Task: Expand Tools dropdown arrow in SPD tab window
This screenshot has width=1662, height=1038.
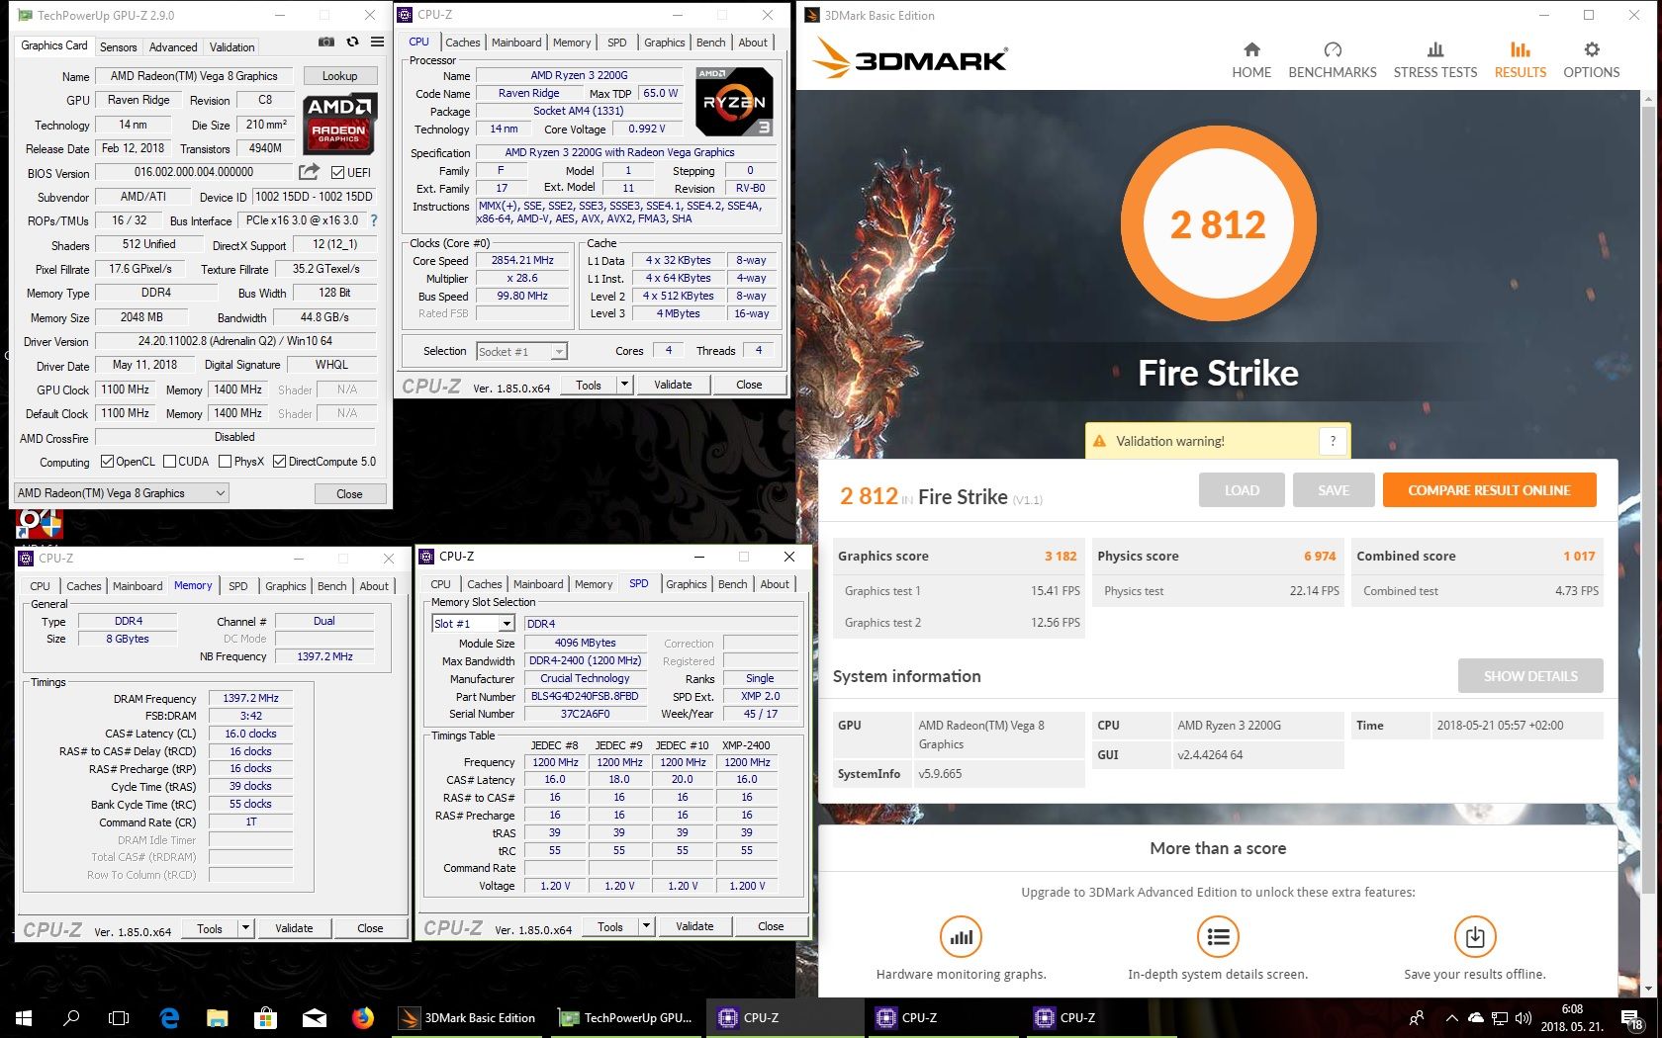Action: [x=646, y=926]
